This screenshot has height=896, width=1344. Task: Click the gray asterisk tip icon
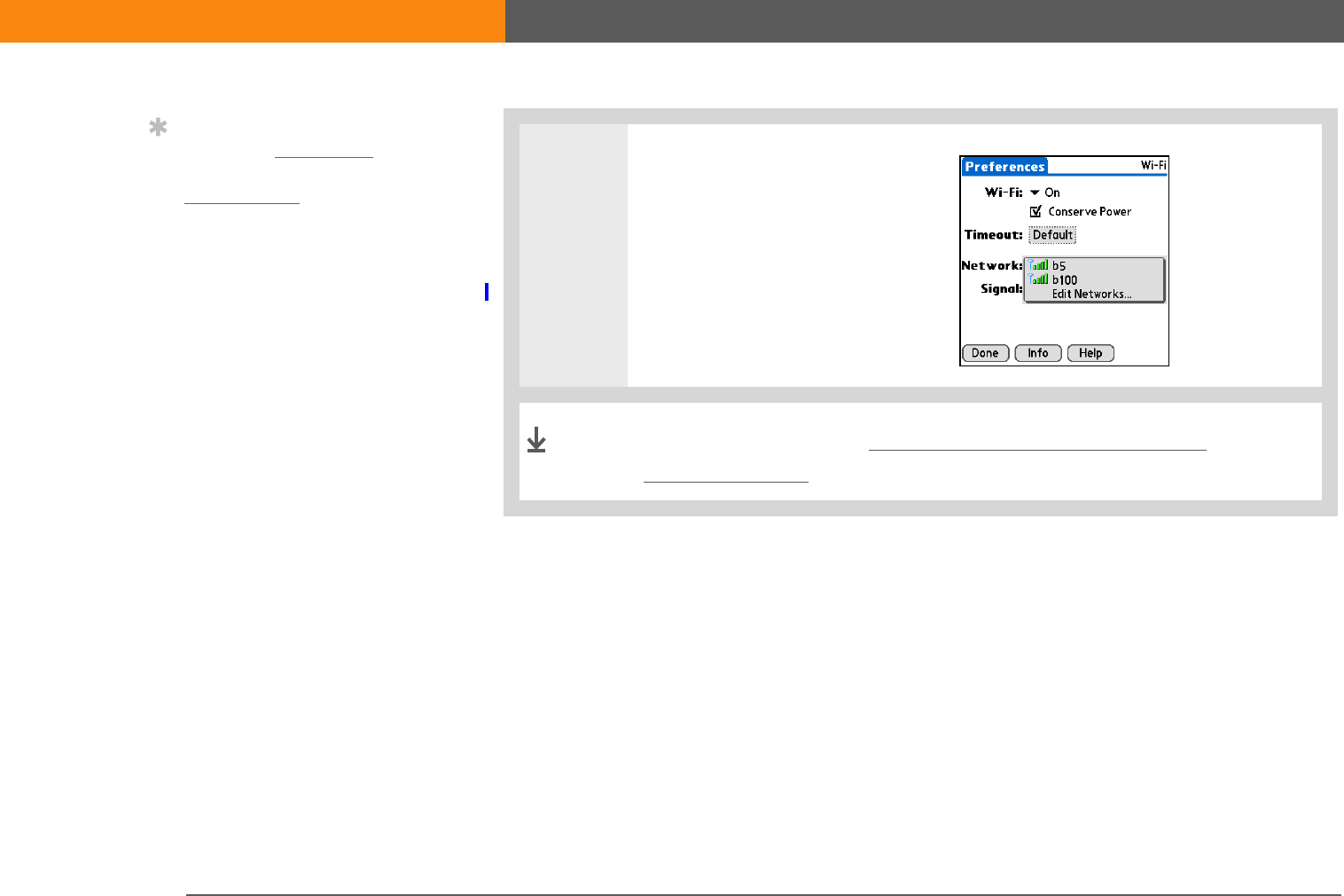158,128
